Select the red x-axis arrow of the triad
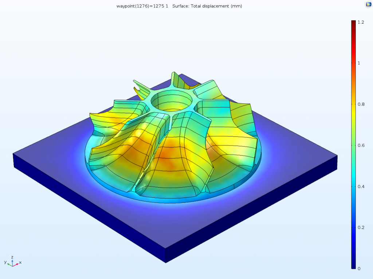This screenshot has height=279, width=373. [x=17, y=264]
